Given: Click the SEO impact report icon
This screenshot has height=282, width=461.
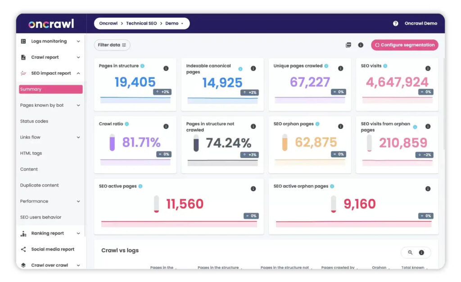Looking at the screenshot, I should click(23, 73).
